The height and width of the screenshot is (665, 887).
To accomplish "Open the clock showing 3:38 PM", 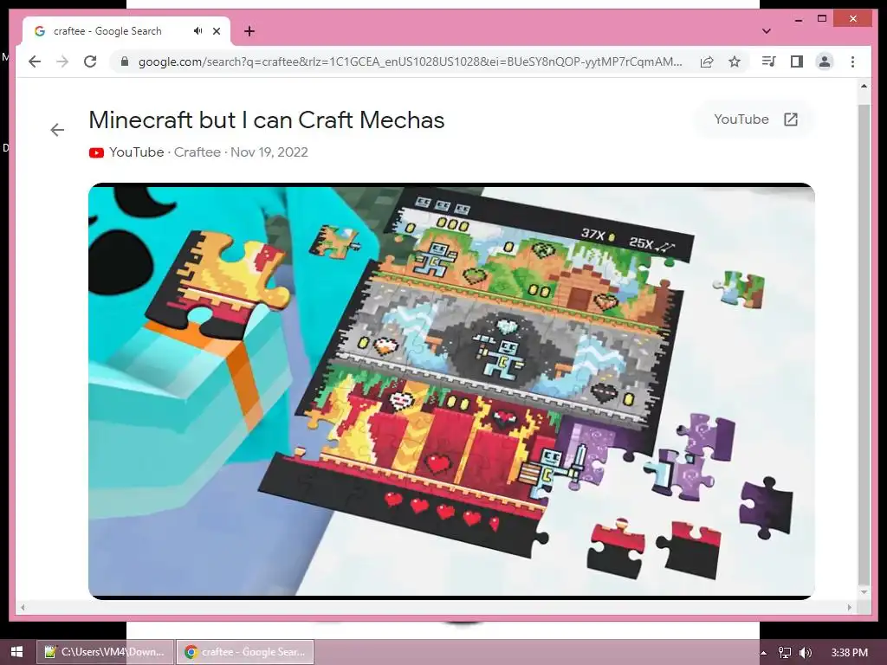I will pyautogui.click(x=849, y=653).
